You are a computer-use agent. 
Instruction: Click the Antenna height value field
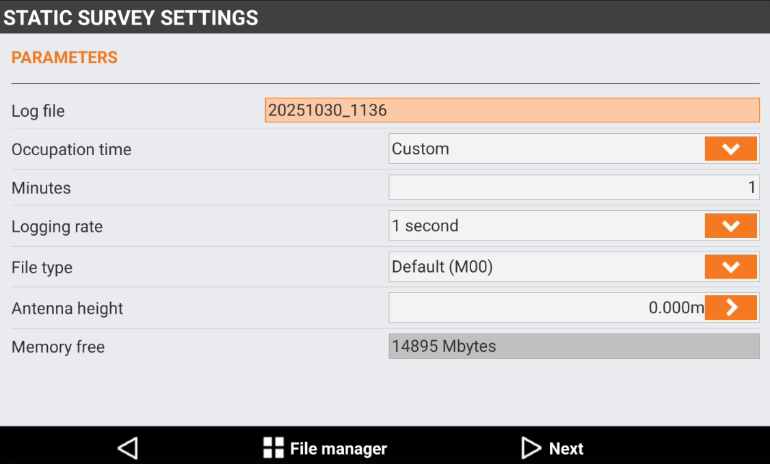point(547,308)
